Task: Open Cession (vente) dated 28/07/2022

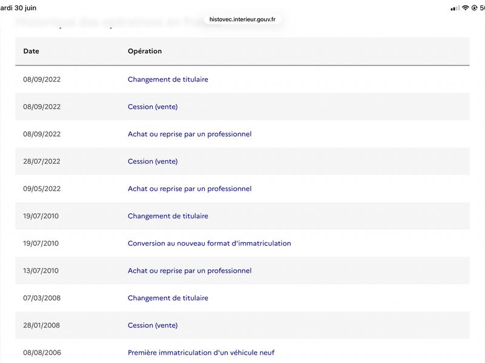Action: (x=153, y=161)
